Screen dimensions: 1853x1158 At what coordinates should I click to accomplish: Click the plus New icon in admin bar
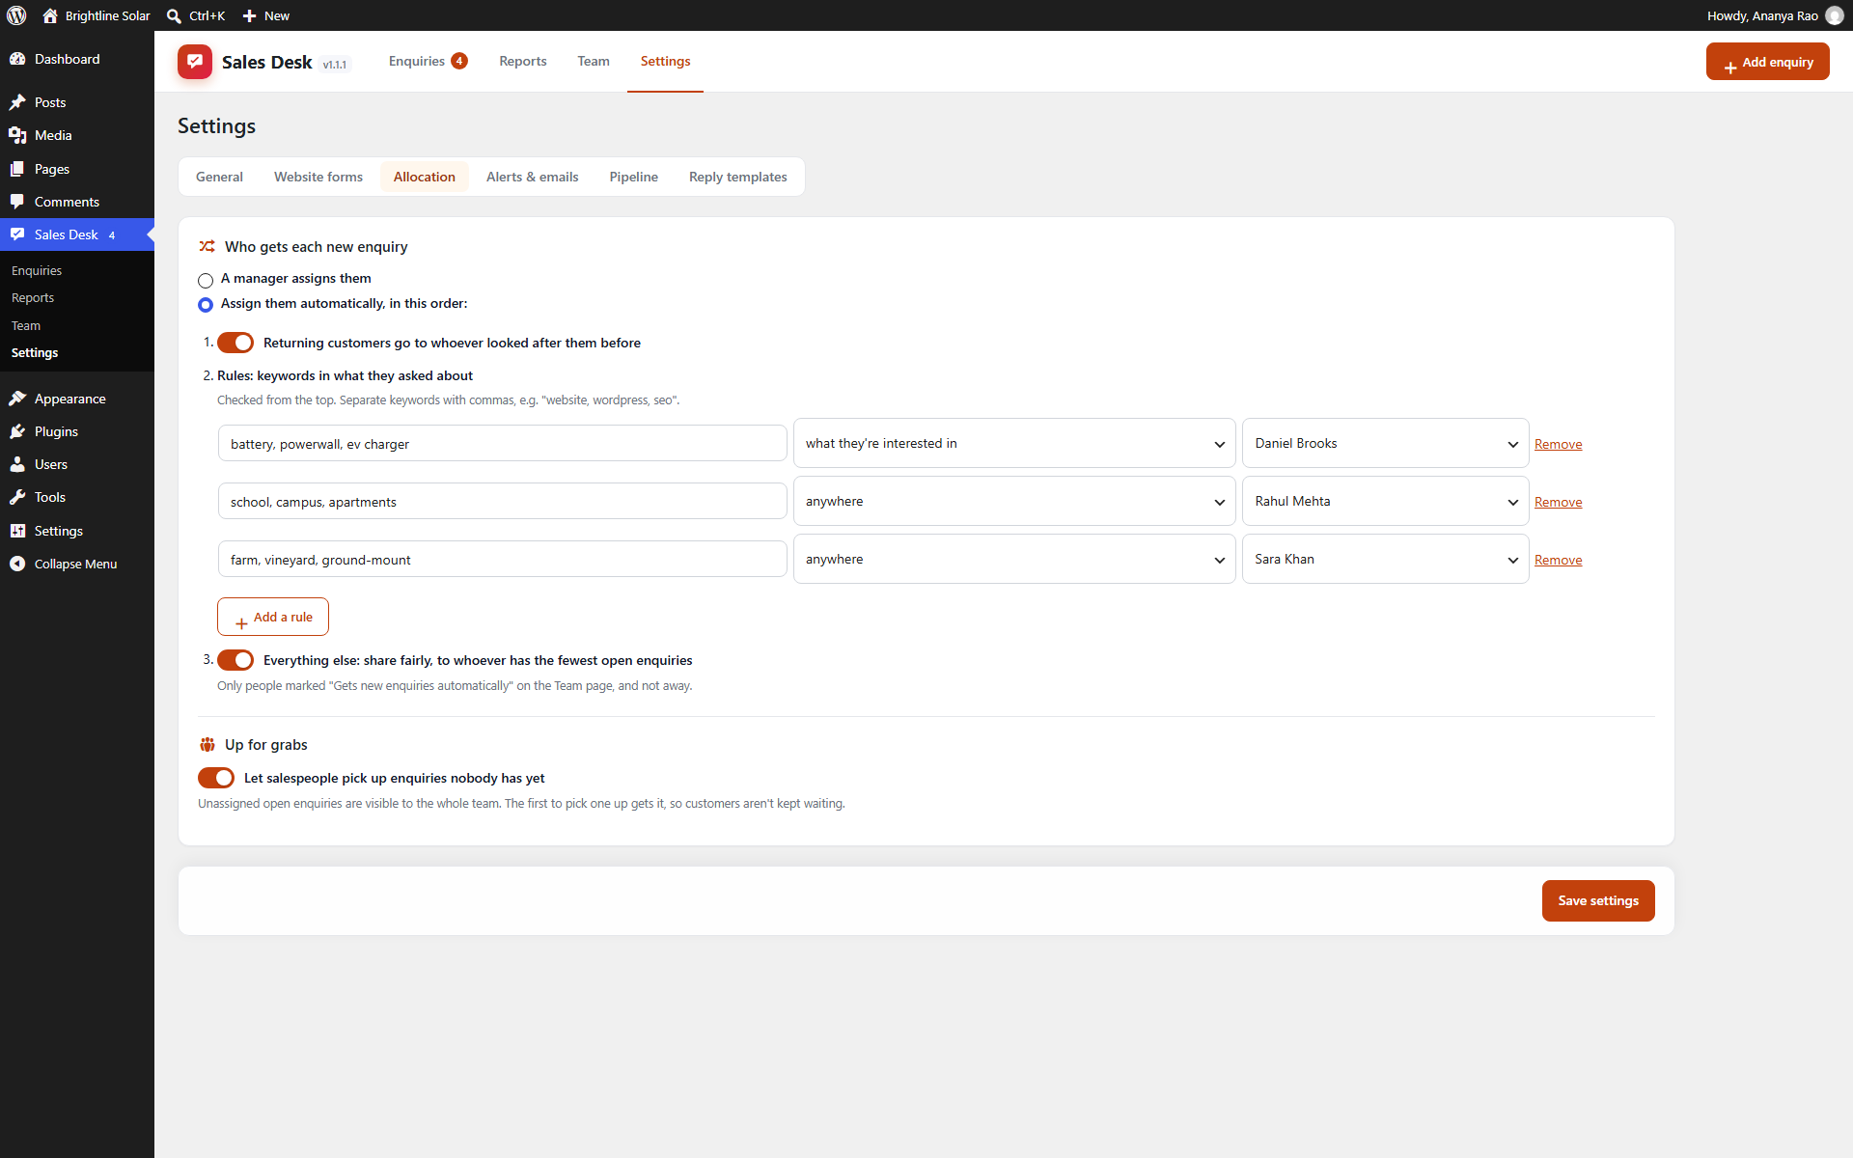[249, 15]
